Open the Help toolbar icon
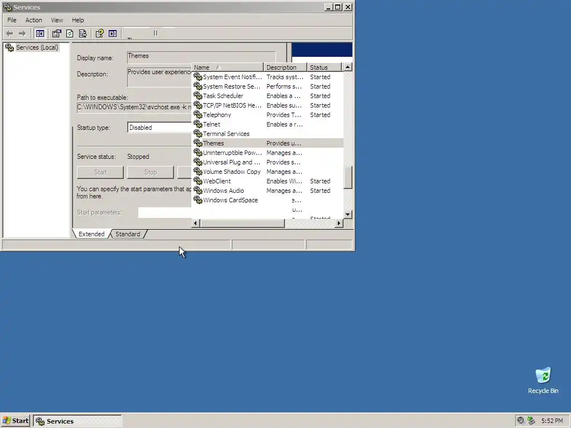The image size is (571, 428). 99,33
